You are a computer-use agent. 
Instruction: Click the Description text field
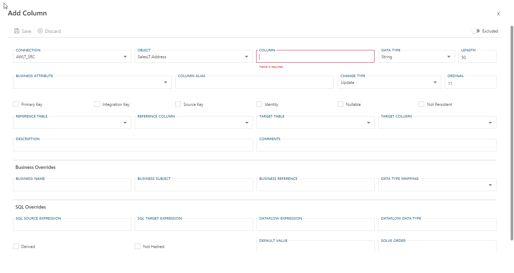pyautogui.click(x=133, y=145)
